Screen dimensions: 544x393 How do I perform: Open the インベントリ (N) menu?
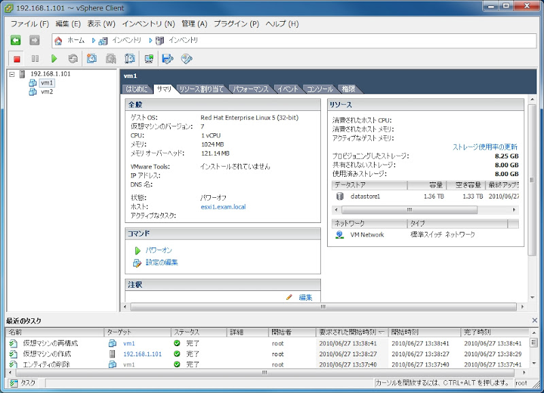pos(148,24)
